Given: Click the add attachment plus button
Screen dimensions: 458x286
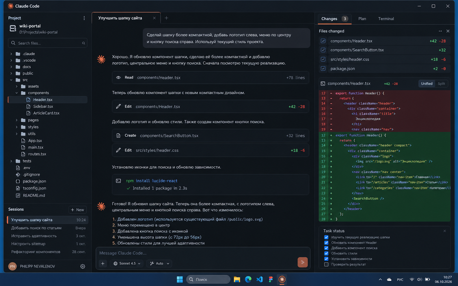Looking at the screenshot, I should tap(103, 263).
